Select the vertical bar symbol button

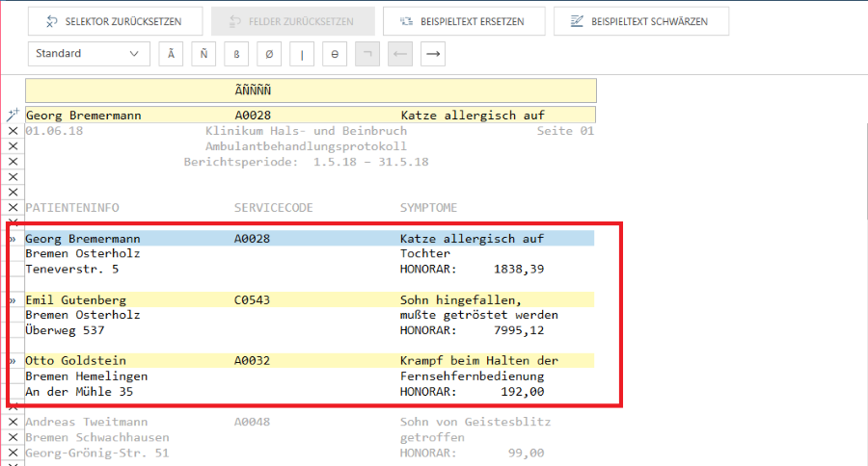coord(303,54)
